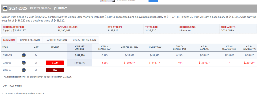Click the lock icon beside Trade Restriction
The width and height of the screenshot is (257, 99).
click(5, 77)
